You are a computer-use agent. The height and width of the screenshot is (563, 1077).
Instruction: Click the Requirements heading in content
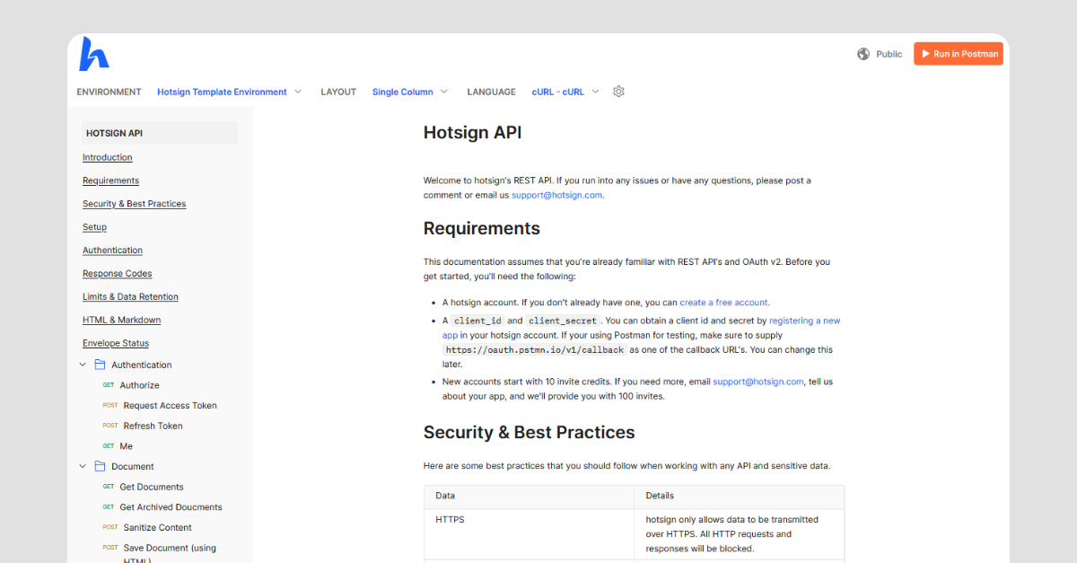click(x=482, y=228)
